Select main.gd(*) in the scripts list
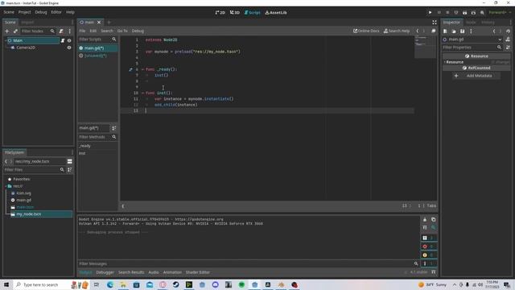This screenshot has height=290, width=515. click(x=97, y=48)
